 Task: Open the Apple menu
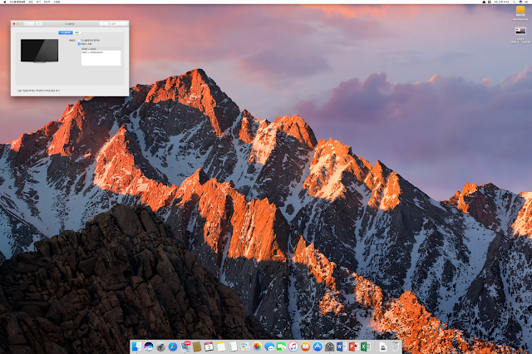5,2
